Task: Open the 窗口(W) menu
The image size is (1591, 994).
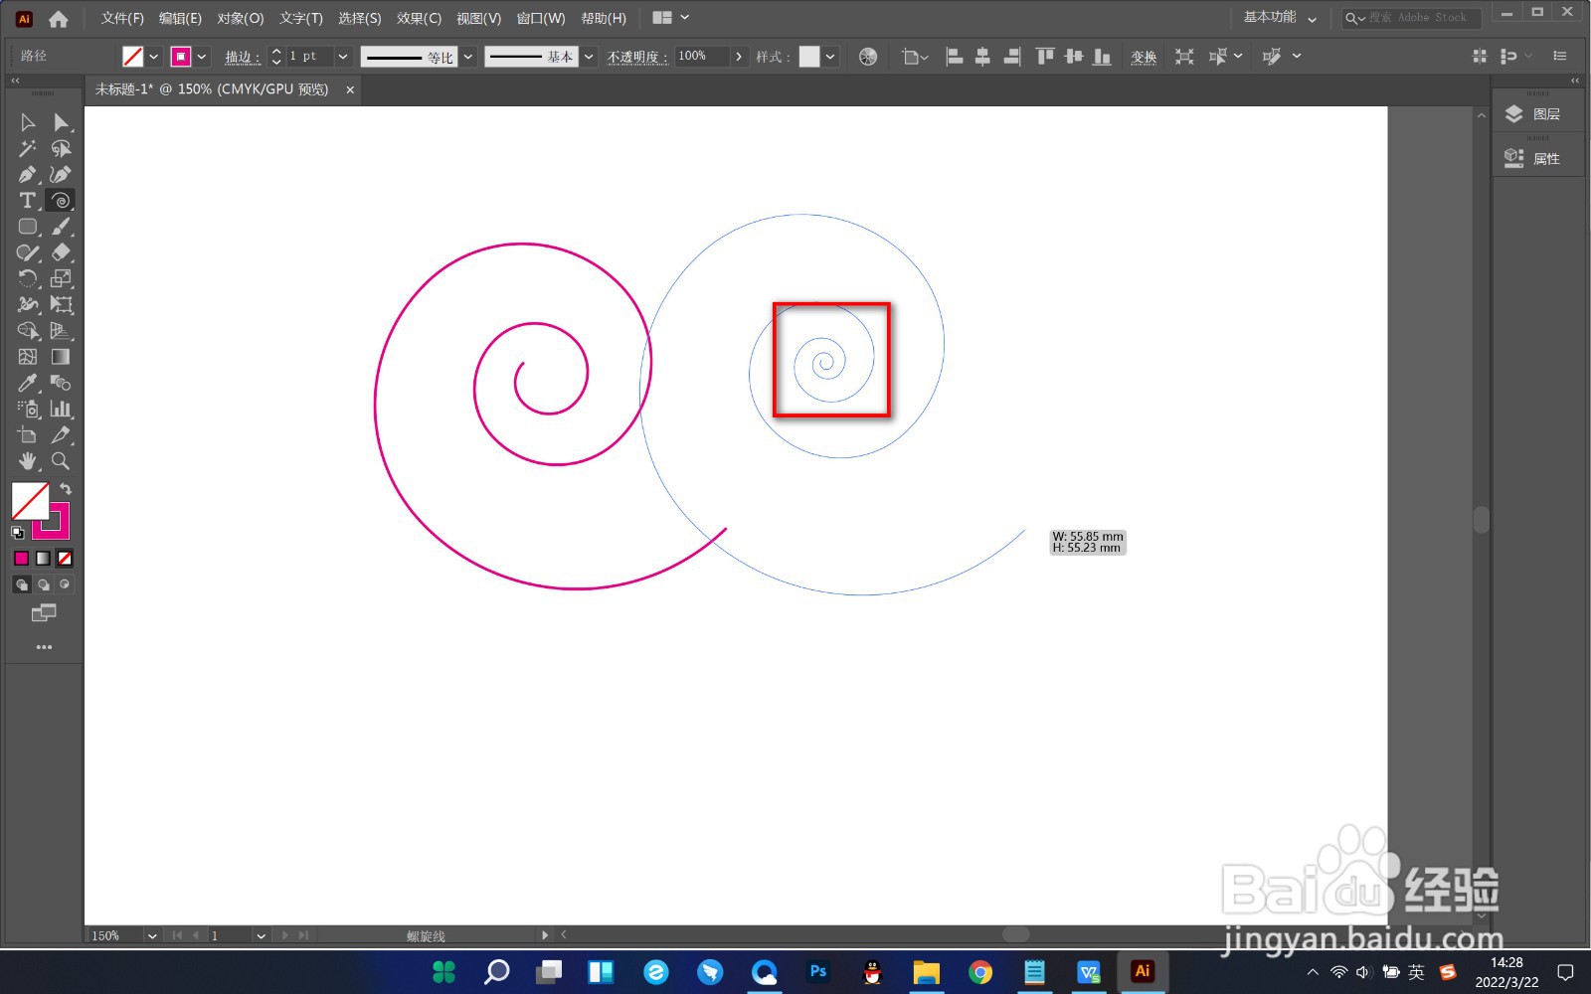Action: tap(541, 18)
